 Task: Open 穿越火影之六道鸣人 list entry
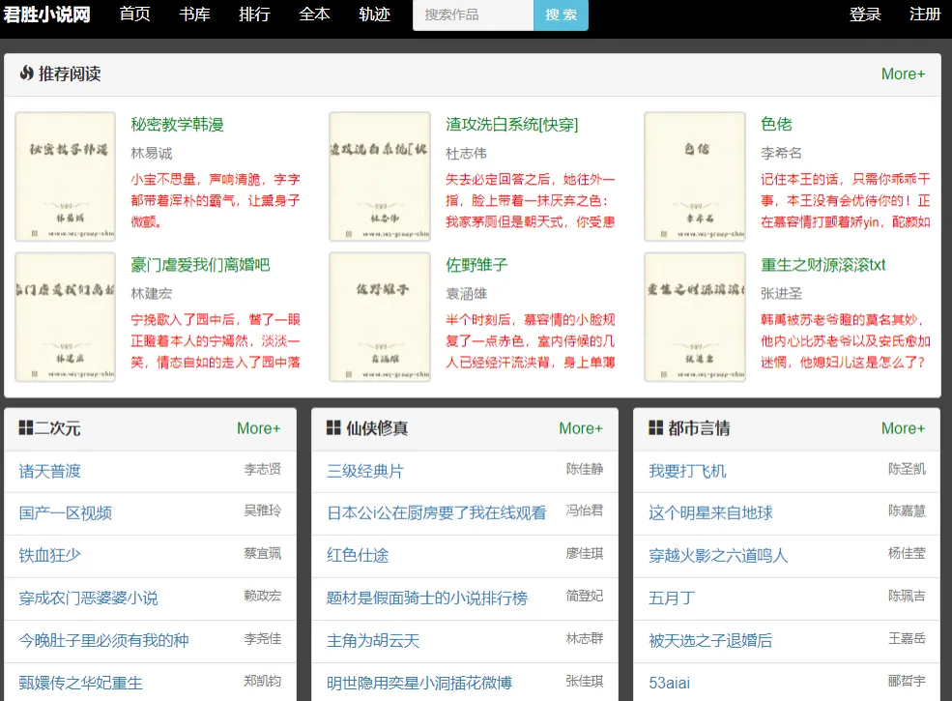718,555
